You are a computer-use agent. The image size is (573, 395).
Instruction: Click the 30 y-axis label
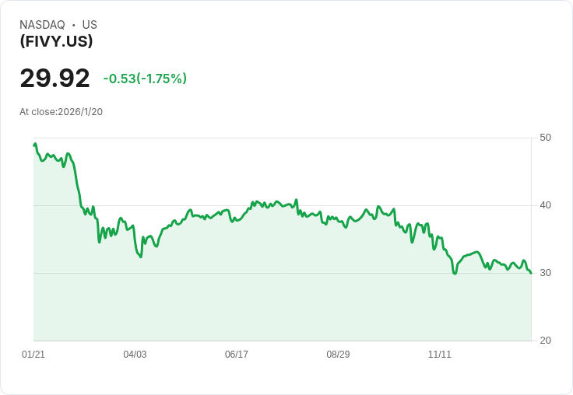click(x=545, y=273)
